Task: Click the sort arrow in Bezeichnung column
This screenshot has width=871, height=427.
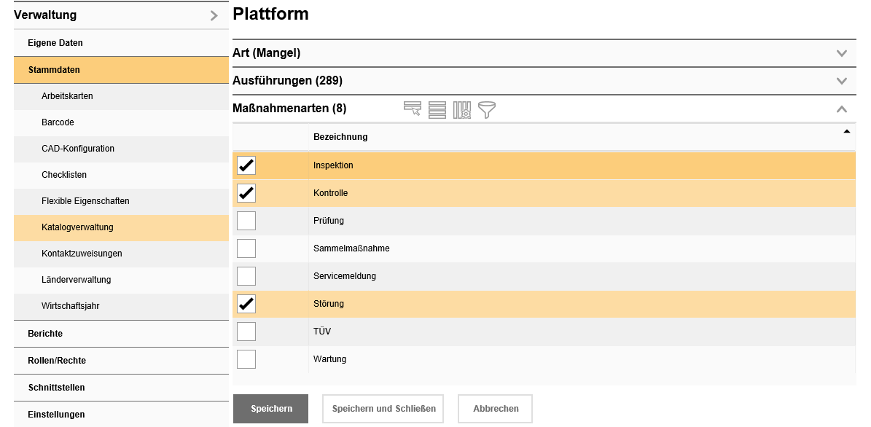Action: click(846, 132)
